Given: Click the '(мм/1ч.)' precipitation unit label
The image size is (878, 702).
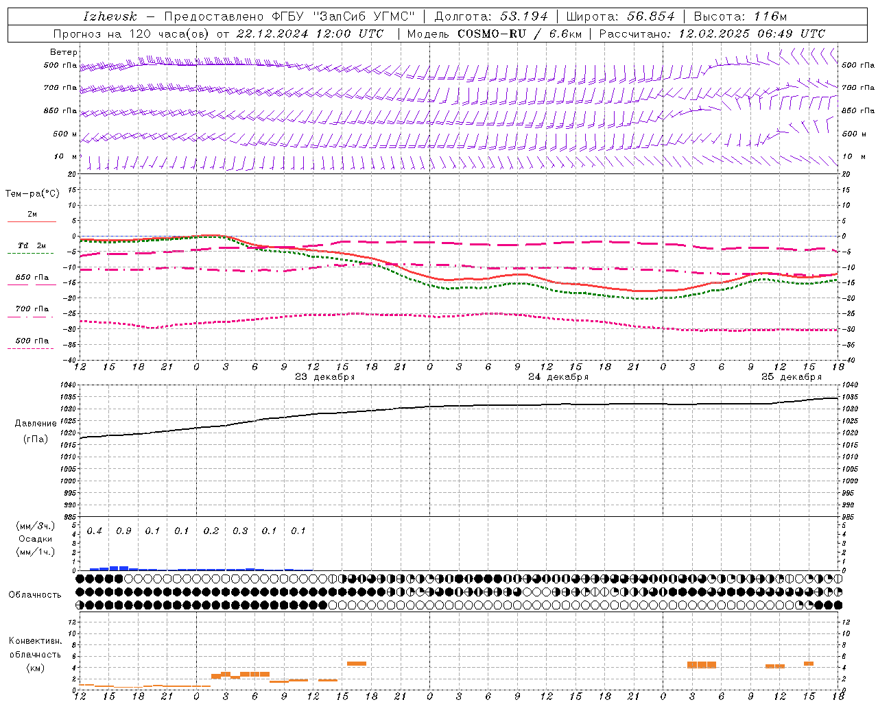Looking at the screenshot, I should (35, 552).
